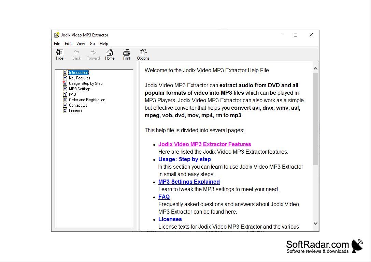The image size is (371, 262).
Task: Click the page icon beside Contact Us
Action: (x=65, y=105)
